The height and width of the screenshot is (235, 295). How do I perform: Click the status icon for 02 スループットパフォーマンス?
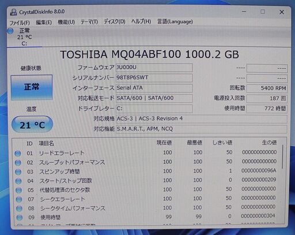[x=18, y=163]
